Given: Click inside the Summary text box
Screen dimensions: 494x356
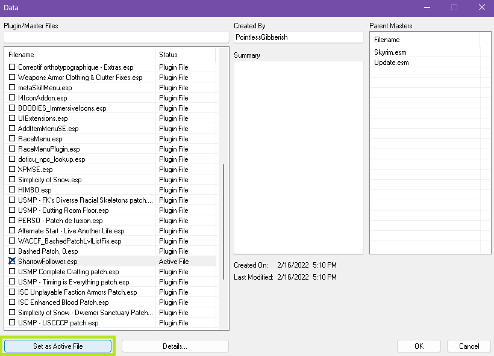Looking at the screenshot, I should (x=298, y=157).
